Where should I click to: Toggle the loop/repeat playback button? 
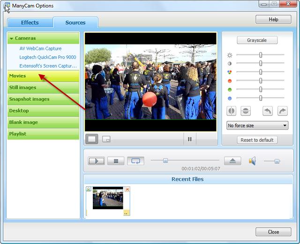click(x=135, y=161)
